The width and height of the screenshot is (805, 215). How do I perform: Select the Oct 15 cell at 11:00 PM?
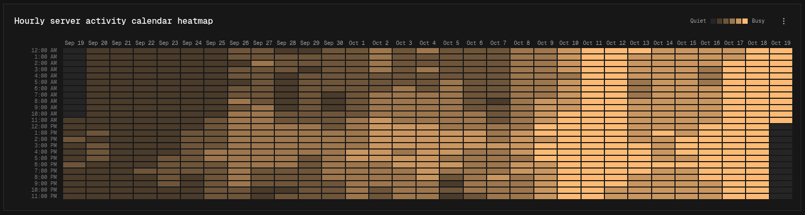[687, 197]
